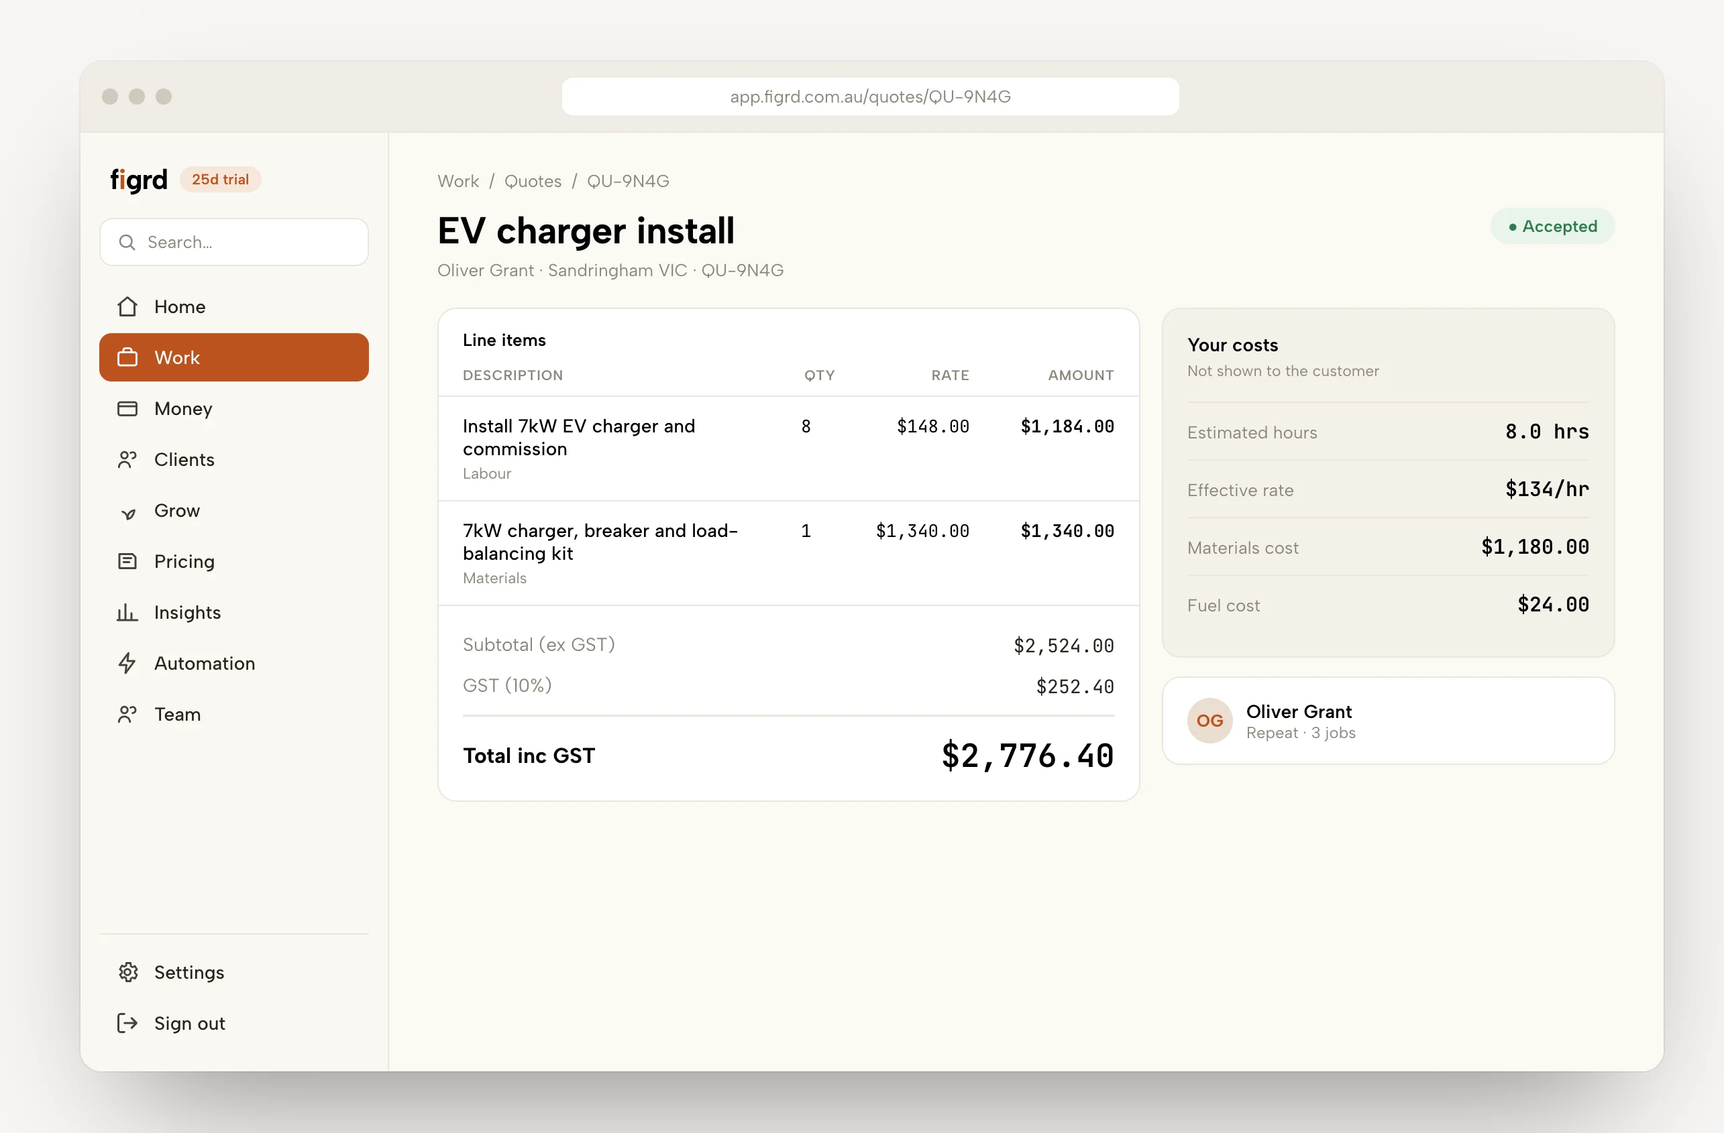This screenshot has width=1724, height=1133.
Task: Click the Sign out arrow icon
Action: tap(127, 1022)
